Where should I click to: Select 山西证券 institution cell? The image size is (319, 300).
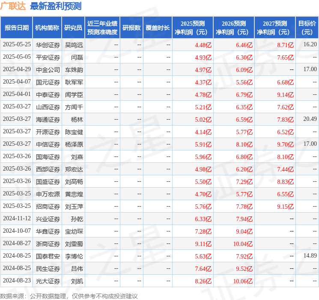pyautogui.click(x=48, y=107)
